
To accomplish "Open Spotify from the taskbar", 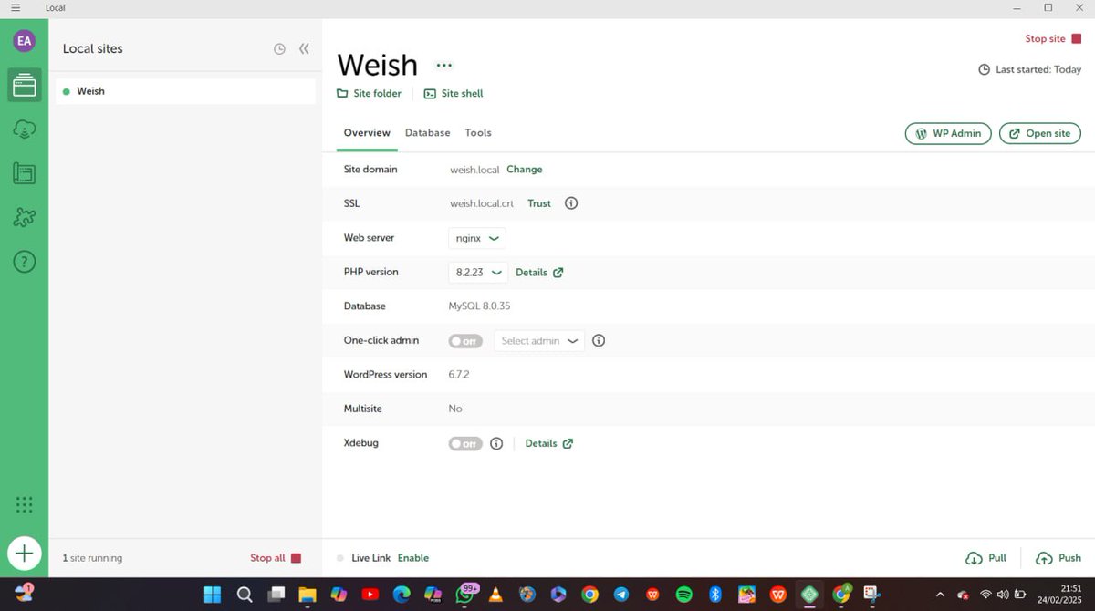I will [684, 595].
